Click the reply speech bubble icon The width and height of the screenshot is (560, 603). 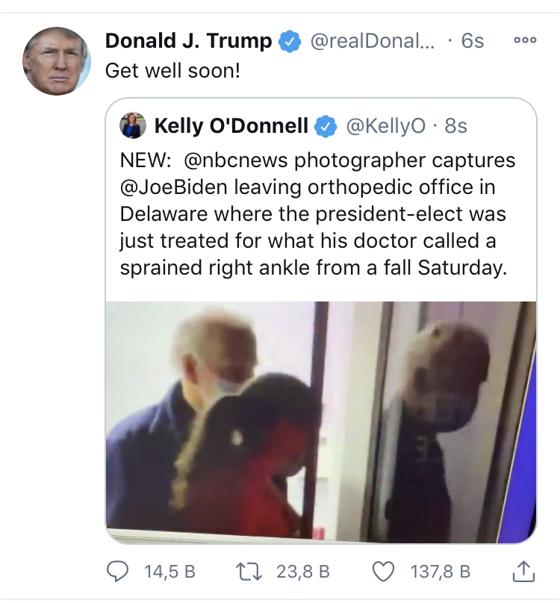coord(117,571)
